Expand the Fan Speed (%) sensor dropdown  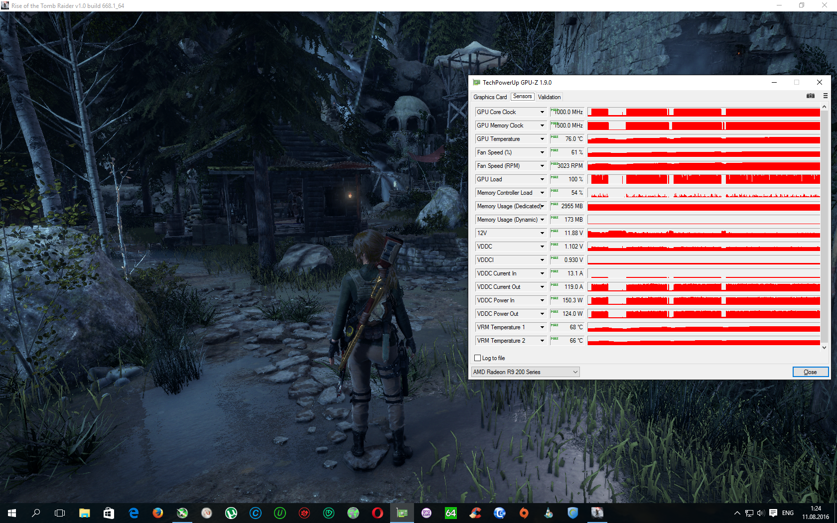pyautogui.click(x=542, y=152)
